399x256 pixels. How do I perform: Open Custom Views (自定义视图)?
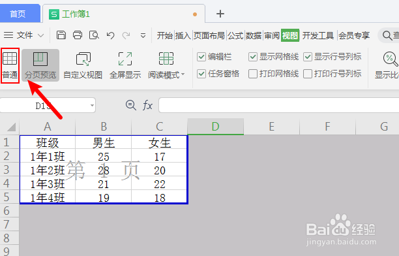(x=83, y=65)
